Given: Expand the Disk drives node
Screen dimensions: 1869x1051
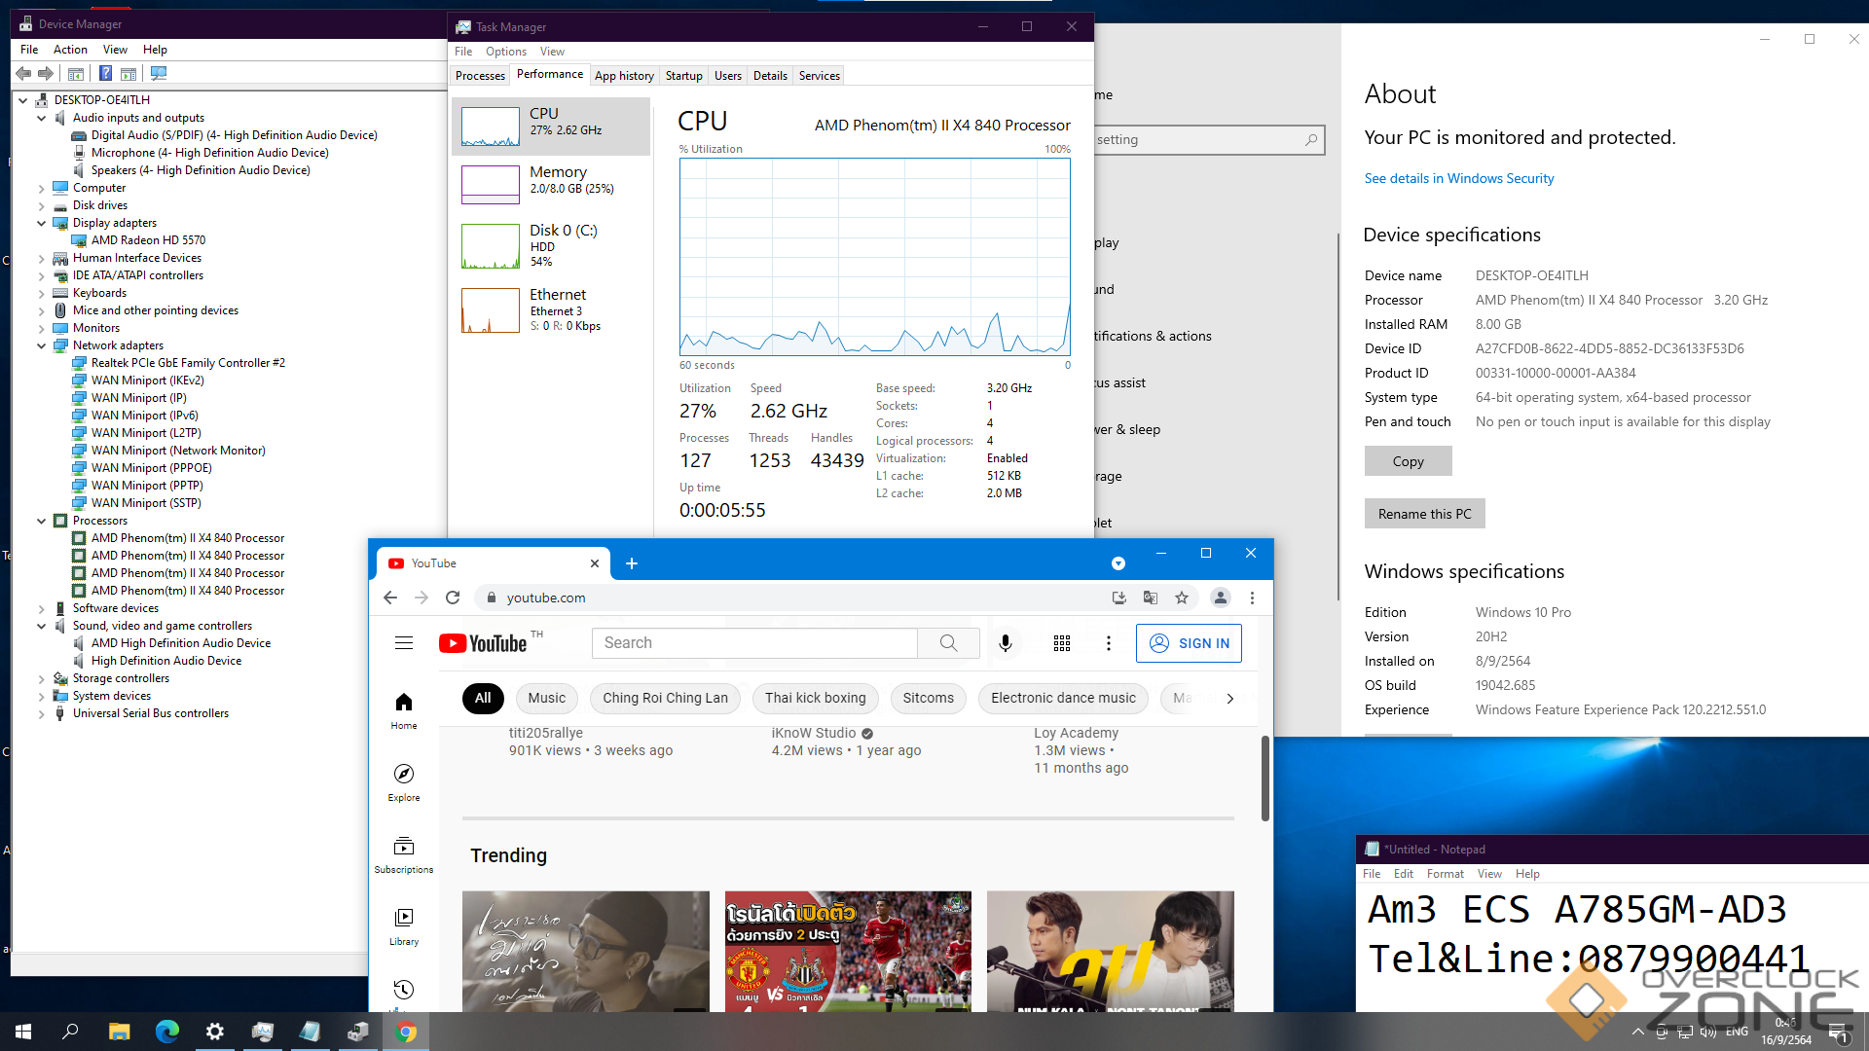Looking at the screenshot, I should 42,205.
